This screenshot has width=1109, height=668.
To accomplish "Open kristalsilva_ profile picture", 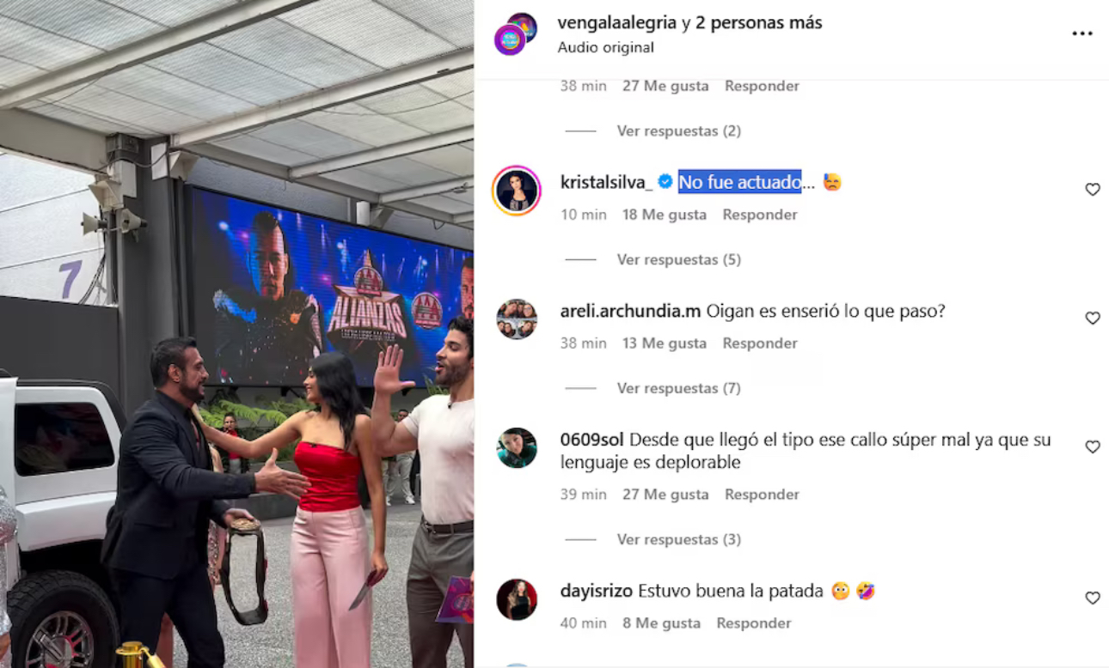I will click(x=517, y=191).
